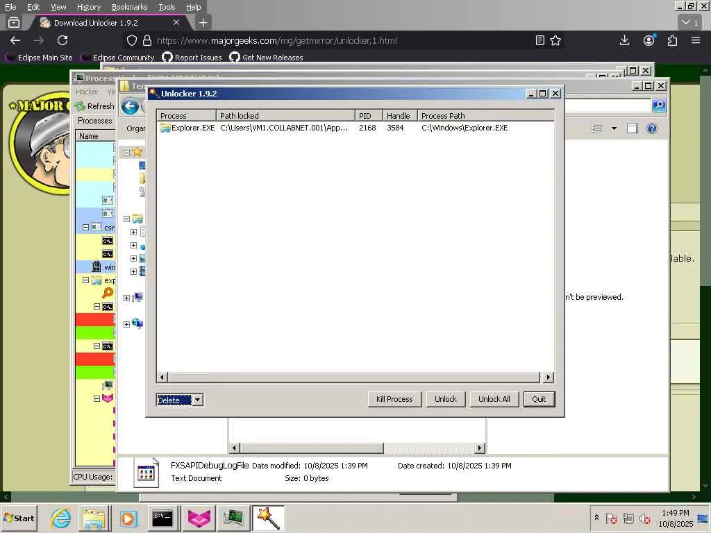Viewport: 711px width, 533px height.
Task: Open the Firefox View tabs icon
Action: coord(14,22)
